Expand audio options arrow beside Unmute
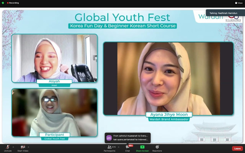245x153 pixels. [13, 147]
